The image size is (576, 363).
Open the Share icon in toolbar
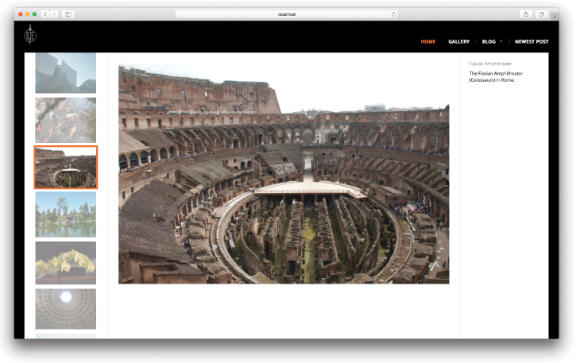point(525,14)
